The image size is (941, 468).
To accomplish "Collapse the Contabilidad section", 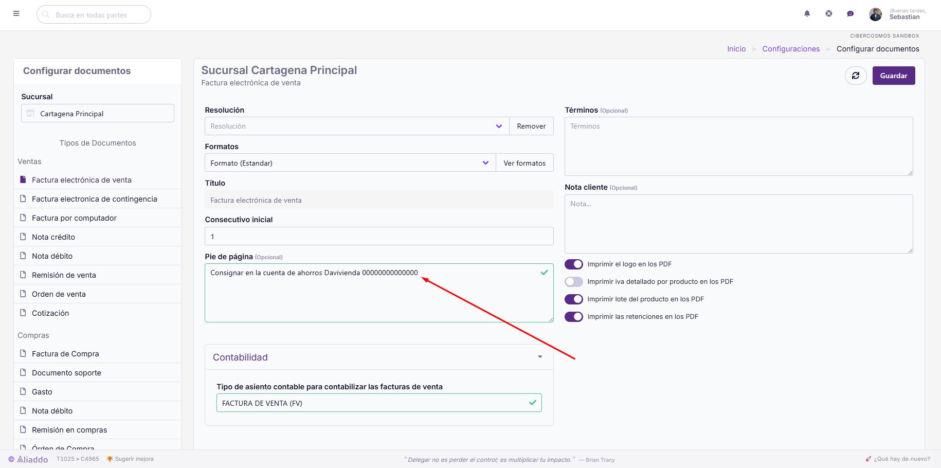I will [x=540, y=357].
